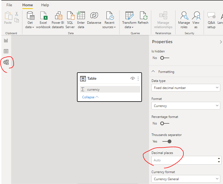
Task: Open Manage roles
Action: click(184, 20)
